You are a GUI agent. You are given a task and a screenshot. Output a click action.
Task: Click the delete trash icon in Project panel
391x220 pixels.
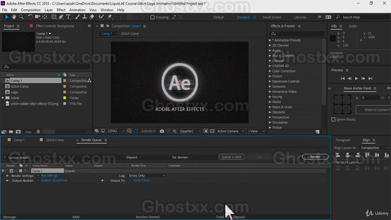coord(38,132)
